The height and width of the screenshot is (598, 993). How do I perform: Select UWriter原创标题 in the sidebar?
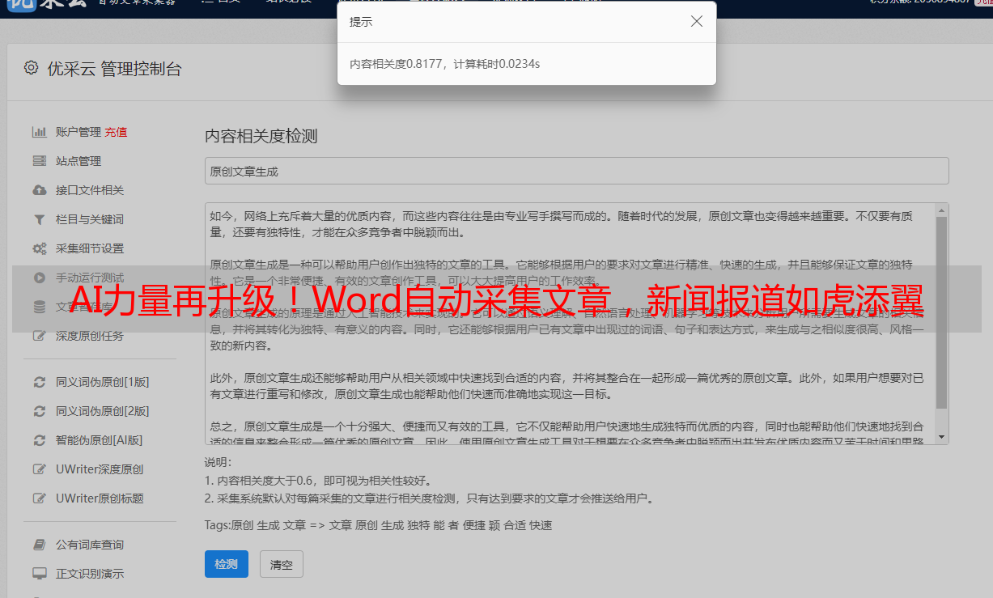coord(100,498)
